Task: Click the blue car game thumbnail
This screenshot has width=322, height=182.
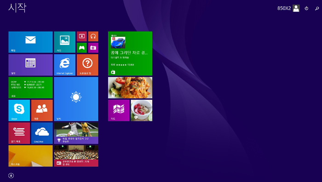Action: pos(118,42)
